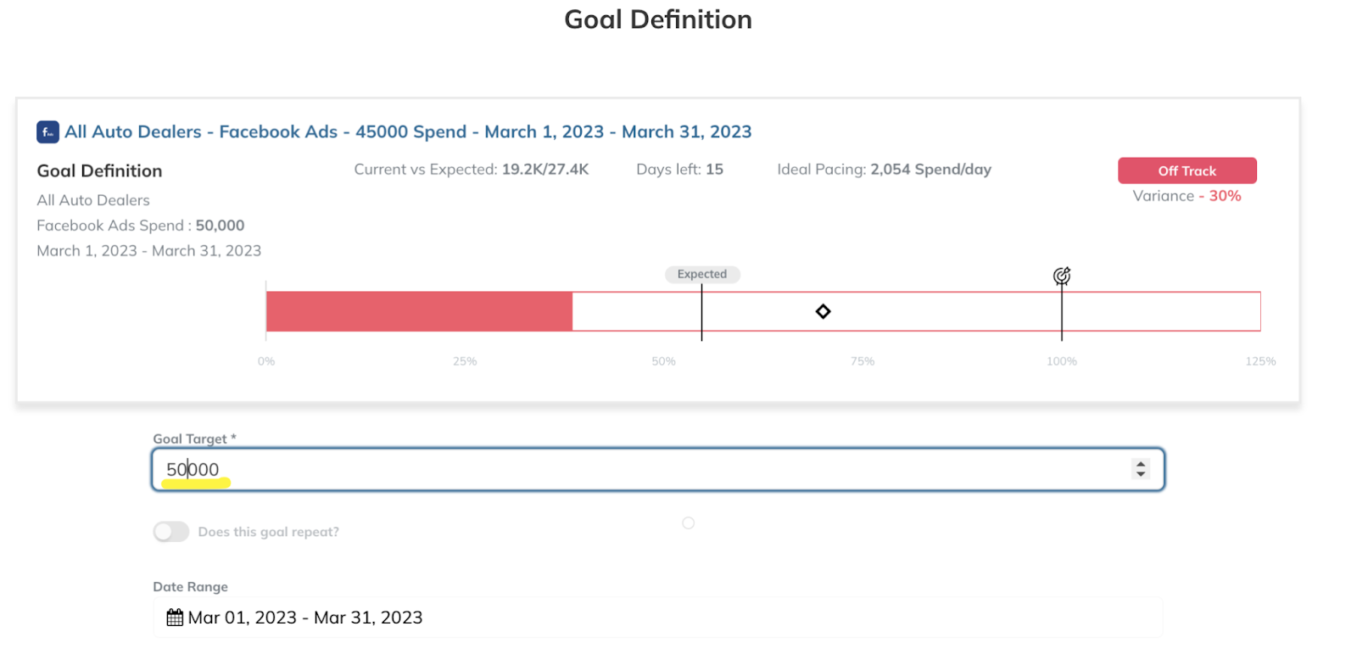Open the All Auto Dealers goal title link
The image size is (1357, 654).
click(x=408, y=131)
